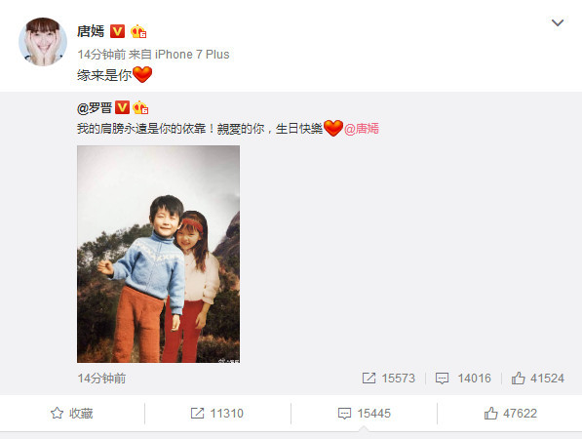Click the 14分钟前 timestamp below the photo

point(101,379)
